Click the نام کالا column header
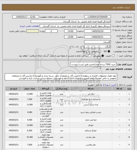The width and height of the screenshot is (137, 150). 91,89
